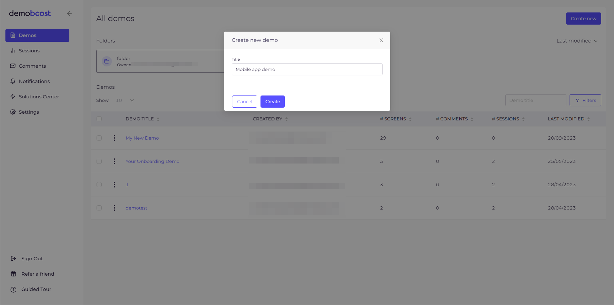Click the folder icon in the Folders section
The height and width of the screenshot is (305, 614).
(106, 61)
